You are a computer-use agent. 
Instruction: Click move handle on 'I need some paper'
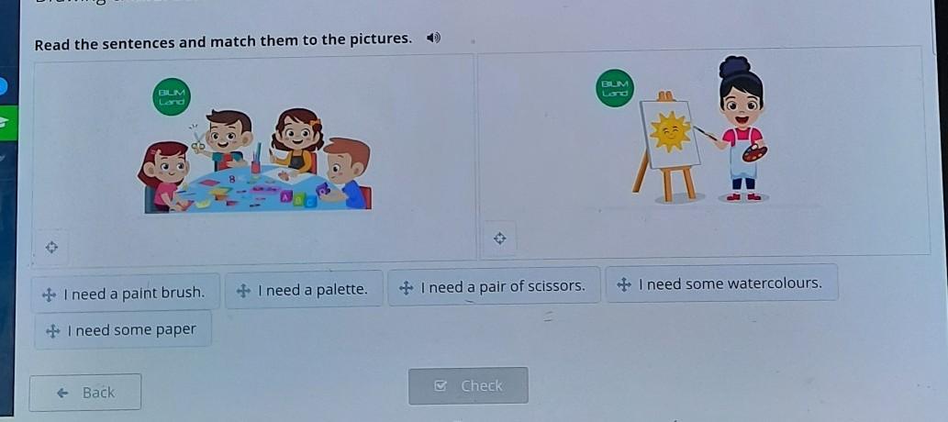point(53,331)
